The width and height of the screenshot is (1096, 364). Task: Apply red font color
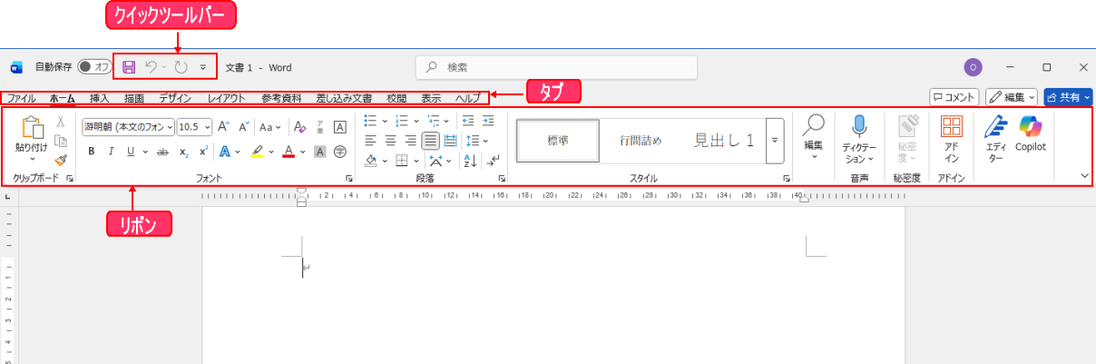tap(289, 152)
